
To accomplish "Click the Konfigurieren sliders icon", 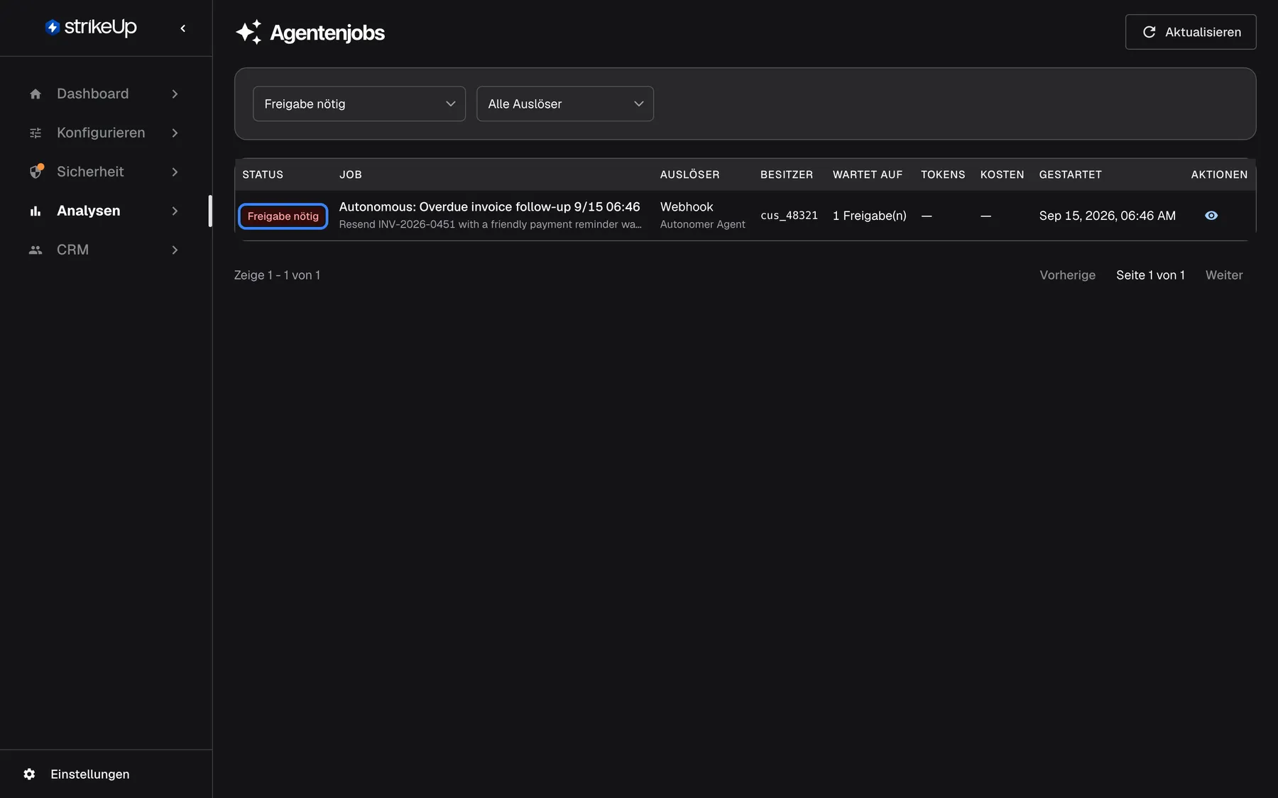I will (x=35, y=133).
